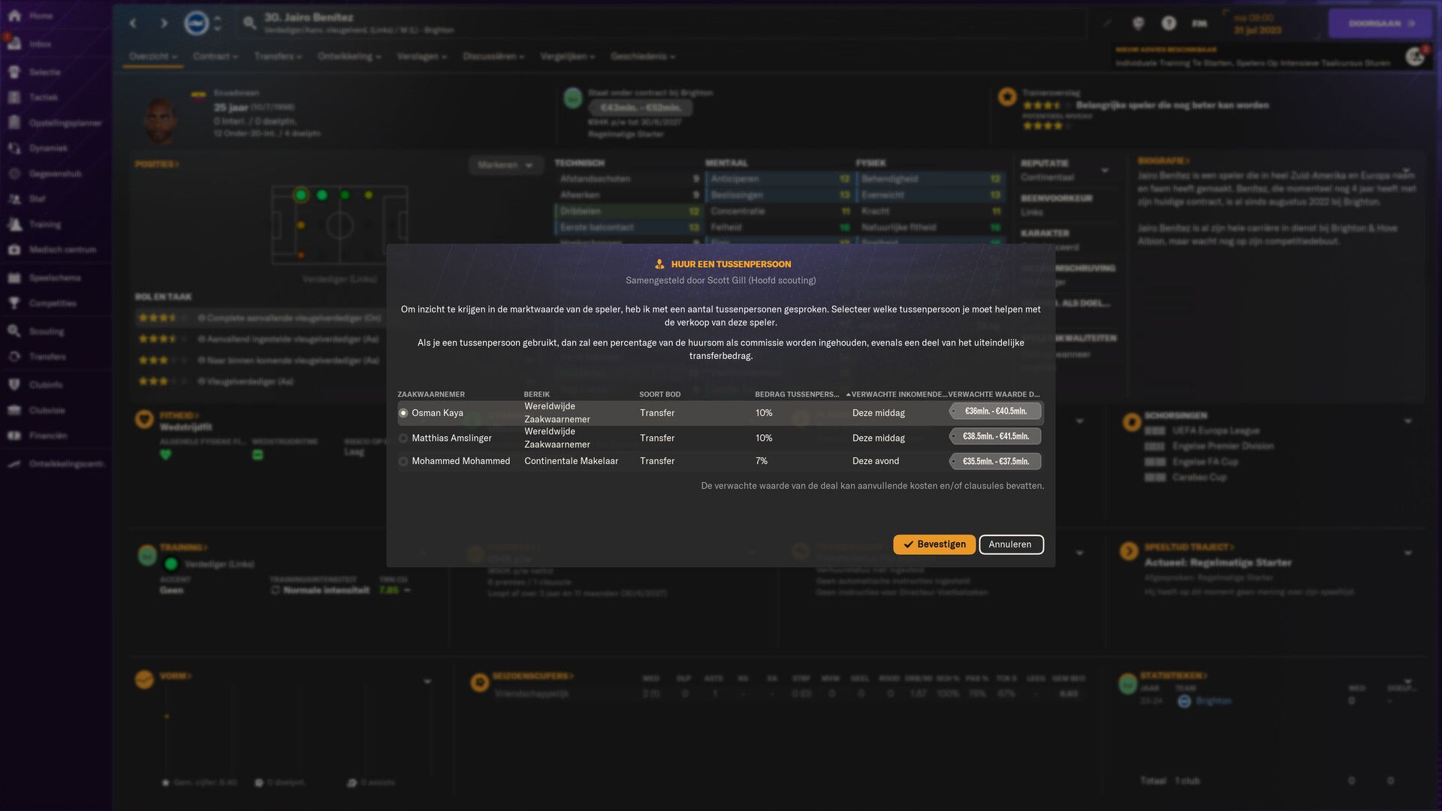
Task: Click the Brighton club badge
Action: pos(196,23)
